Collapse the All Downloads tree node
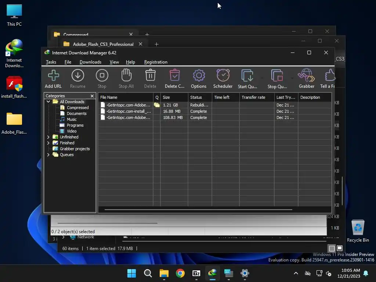Viewport: 376px width, 282px height. tap(48, 102)
